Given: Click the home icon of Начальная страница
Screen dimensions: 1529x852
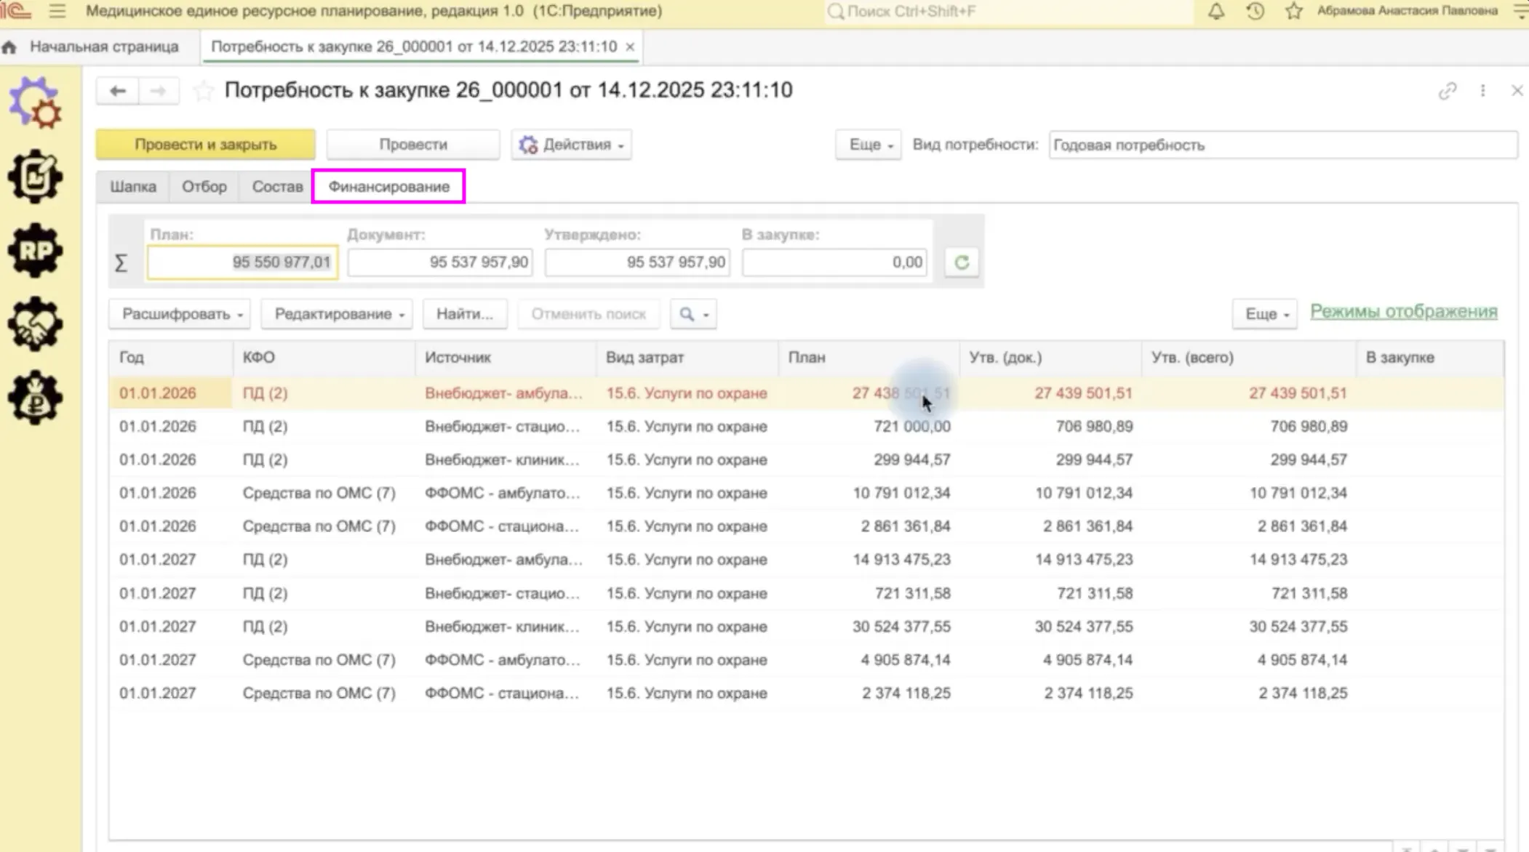Looking at the screenshot, I should (9, 47).
